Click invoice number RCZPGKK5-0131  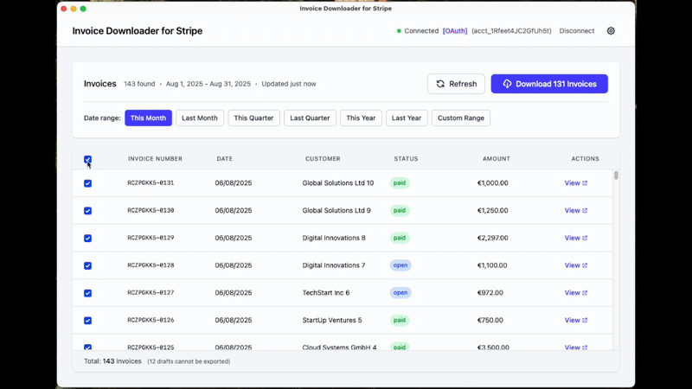pyautogui.click(x=151, y=183)
